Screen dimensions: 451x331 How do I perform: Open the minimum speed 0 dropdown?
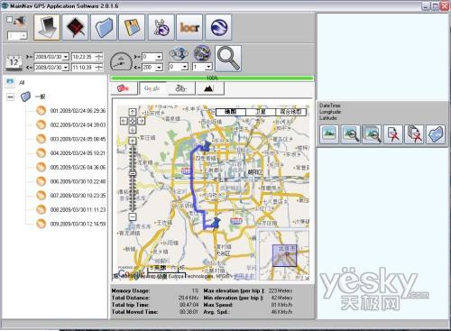160,57
